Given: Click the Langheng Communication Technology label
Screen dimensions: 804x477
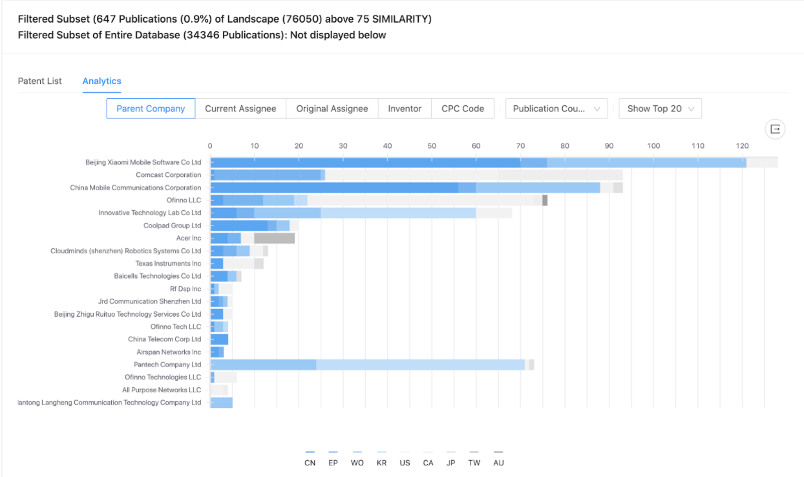Looking at the screenshot, I should [x=110, y=403].
